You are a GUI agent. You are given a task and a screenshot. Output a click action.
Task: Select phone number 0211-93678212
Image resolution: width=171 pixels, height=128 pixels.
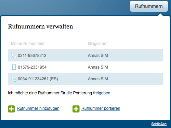click(32, 56)
